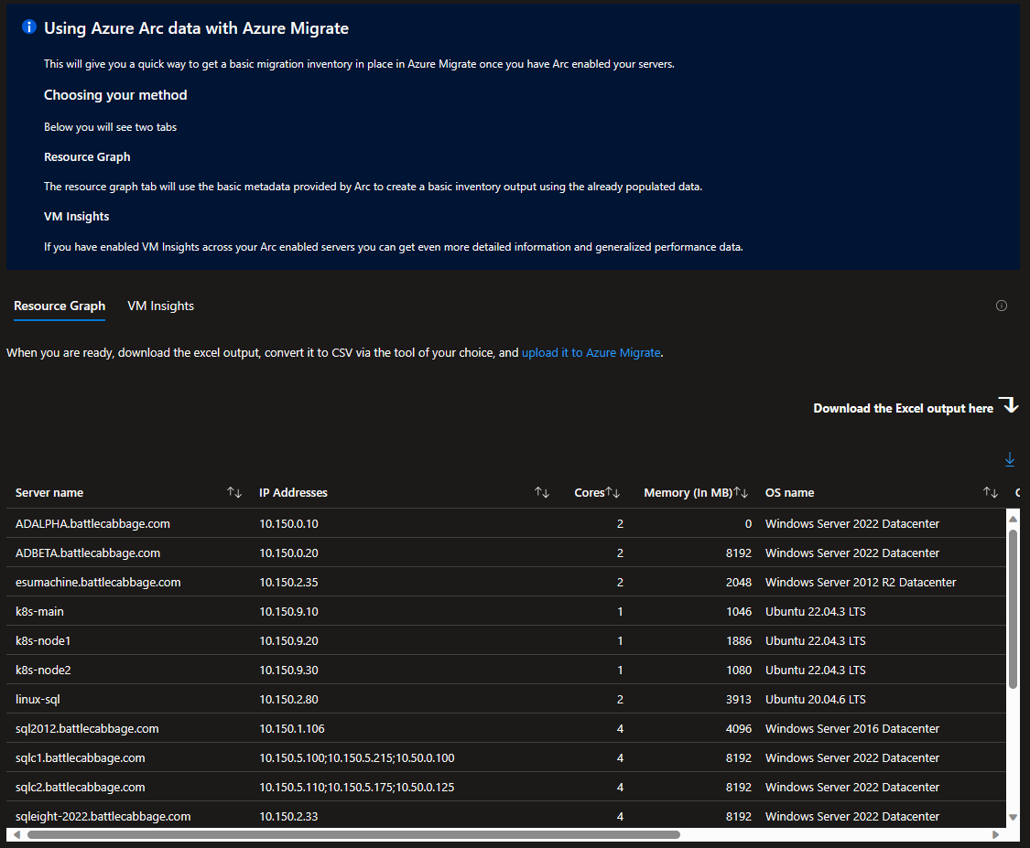1030x848 pixels.
Task: Sort by IP Addresses column arrows
Action: point(542,492)
